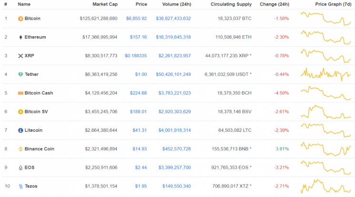The width and height of the screenshot is (355, 197).
Task: Select Bitcoin change -1.58%
Action: tap(282, 19)
